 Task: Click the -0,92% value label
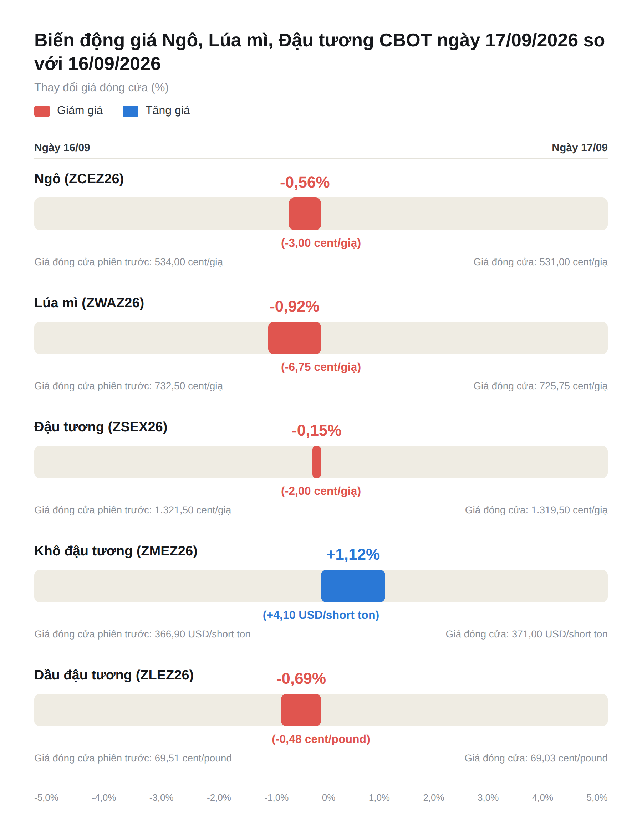[x=294, y=307]
